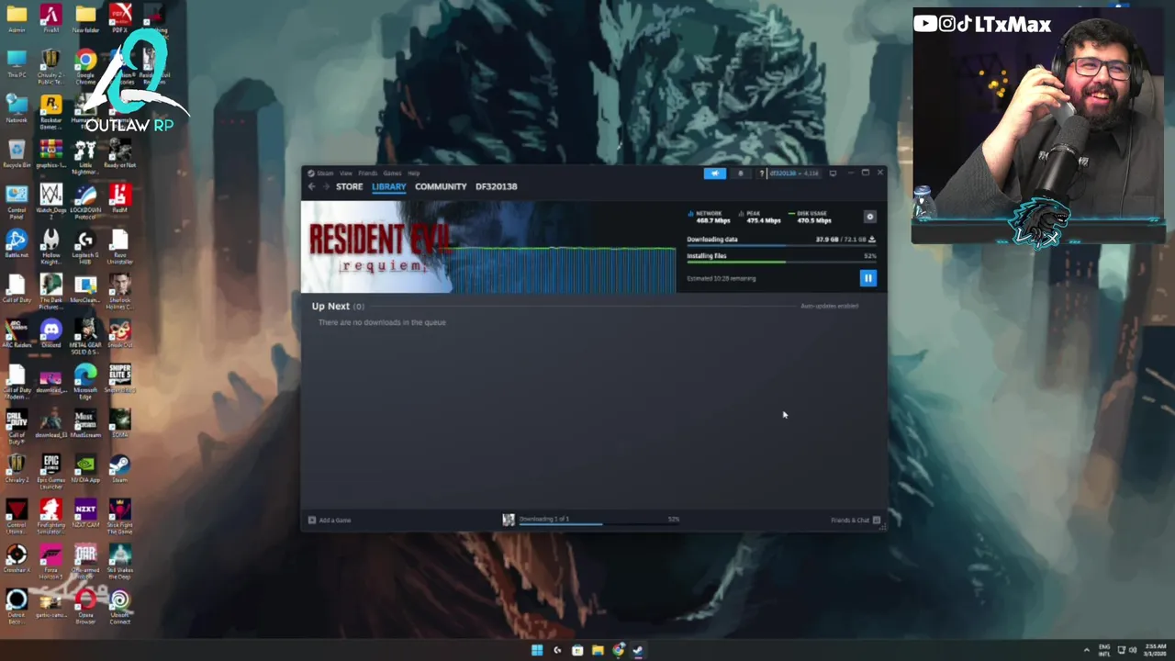Open the Microsoft Edge desktop shortcut

click(85, 382)
